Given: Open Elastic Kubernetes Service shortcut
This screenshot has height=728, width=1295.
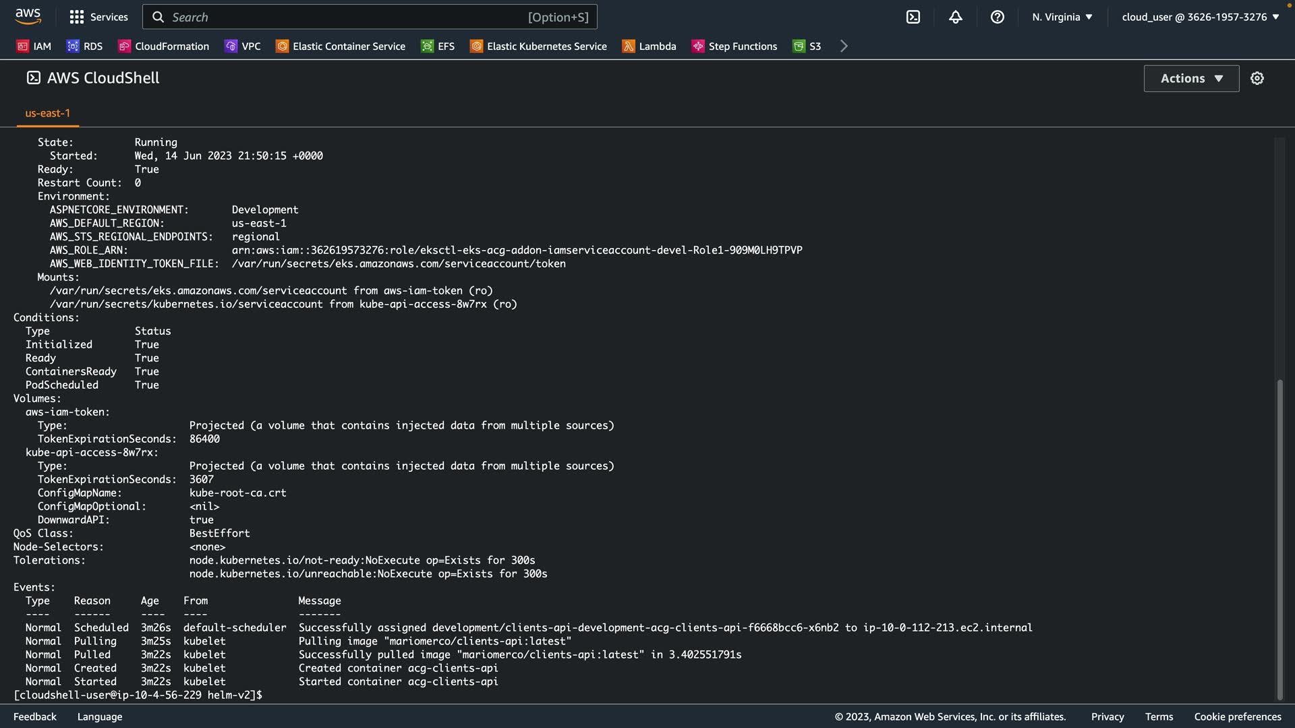Looking at the screenshot, I should coord(538,46).
